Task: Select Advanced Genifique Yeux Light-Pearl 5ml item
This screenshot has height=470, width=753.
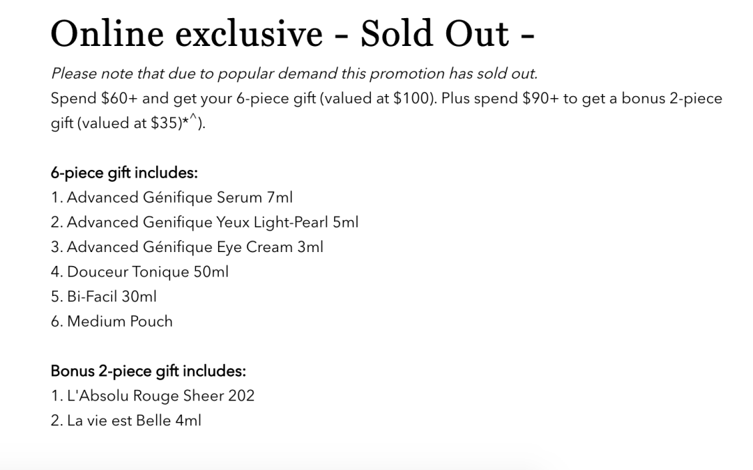Action: 204,223
